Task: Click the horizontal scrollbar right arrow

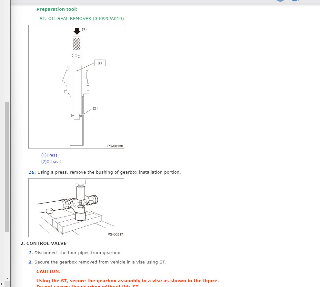Action: [2, 284]
